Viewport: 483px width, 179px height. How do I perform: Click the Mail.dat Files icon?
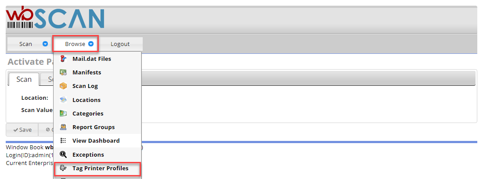63,59
